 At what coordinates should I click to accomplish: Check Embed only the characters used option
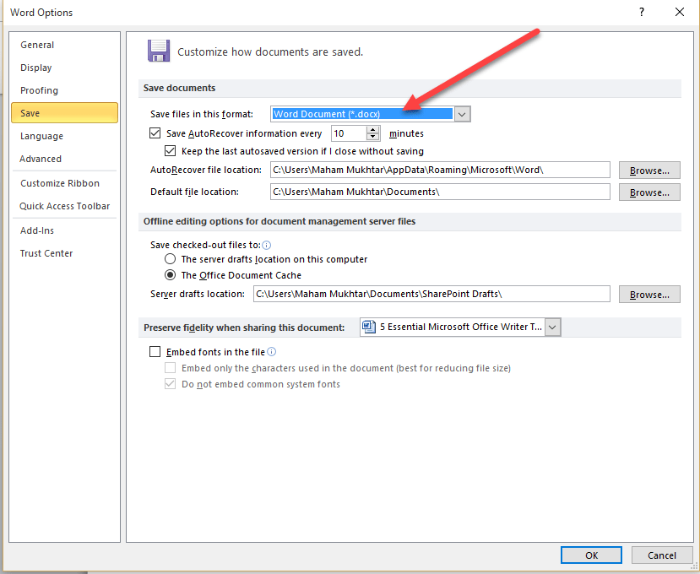[170, 368]
